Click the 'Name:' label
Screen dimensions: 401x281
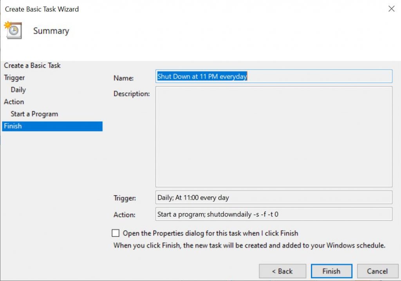point(123,78)
